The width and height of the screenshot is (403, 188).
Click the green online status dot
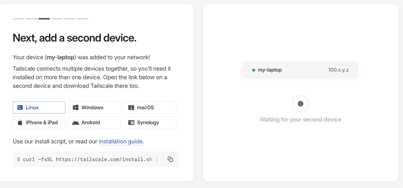click(x=254, y=70)
